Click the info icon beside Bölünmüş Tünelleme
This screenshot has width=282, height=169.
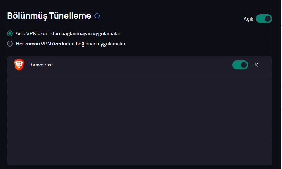pyautogui.click(x=97, y=16)
